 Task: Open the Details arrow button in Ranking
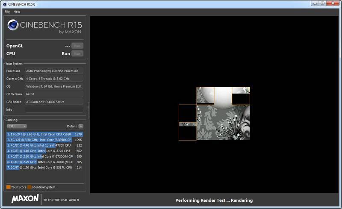pyautogui.click(x=81, y=126)
